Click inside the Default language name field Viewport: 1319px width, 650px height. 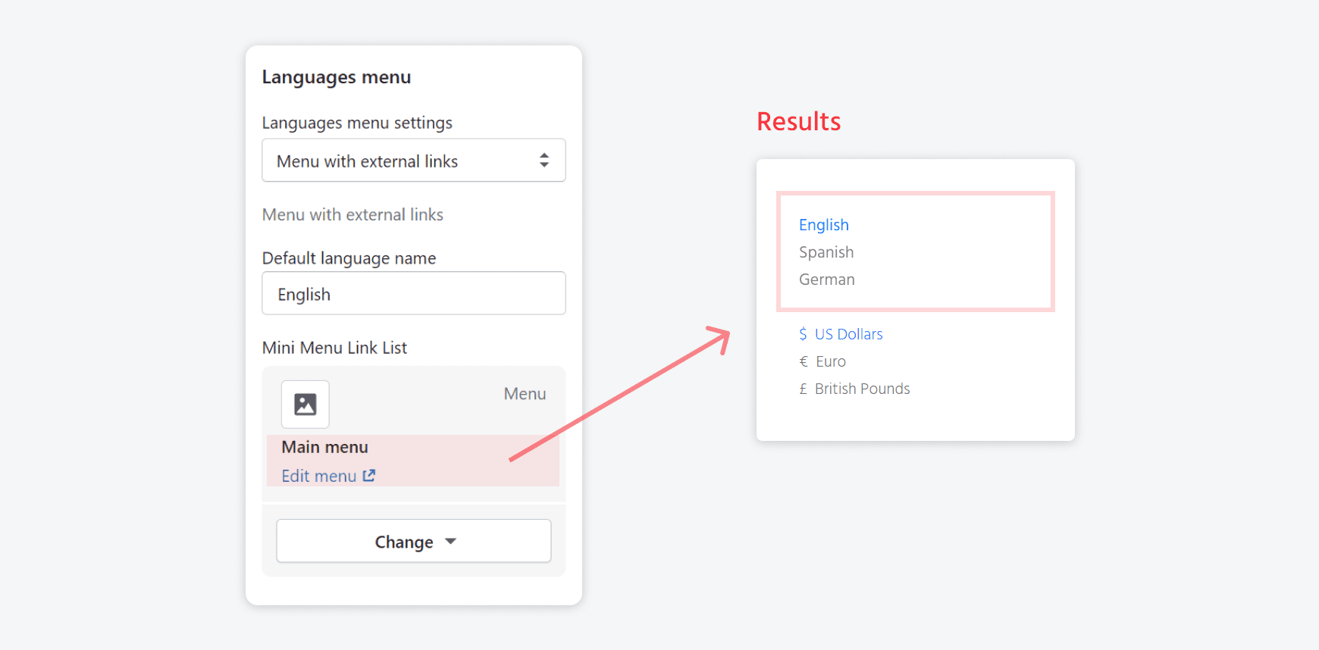413,293
